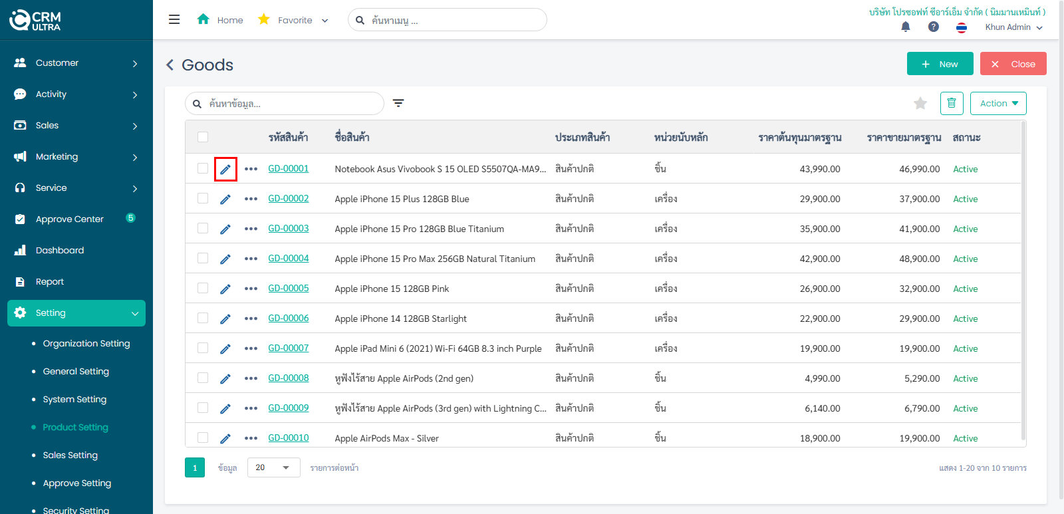1064x514 pixels.
Task: Open more options dots for GD-00006
Action: [x=251, y=319]
